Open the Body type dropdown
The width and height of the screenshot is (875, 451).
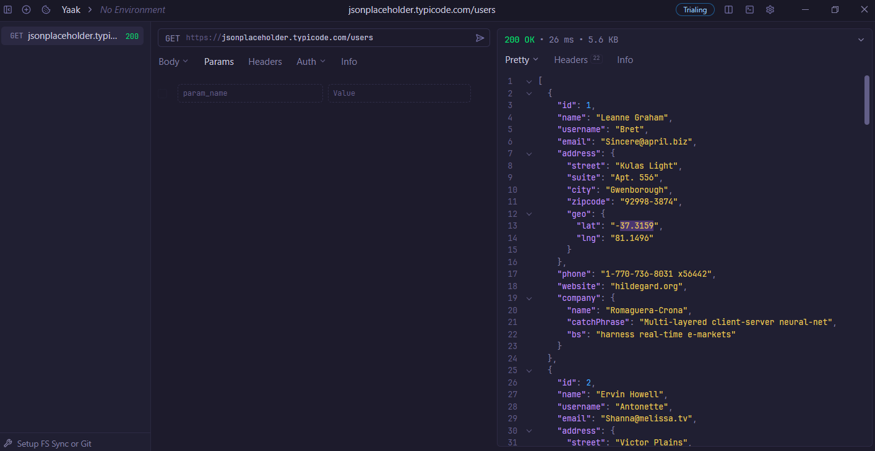tap(173, 62)
